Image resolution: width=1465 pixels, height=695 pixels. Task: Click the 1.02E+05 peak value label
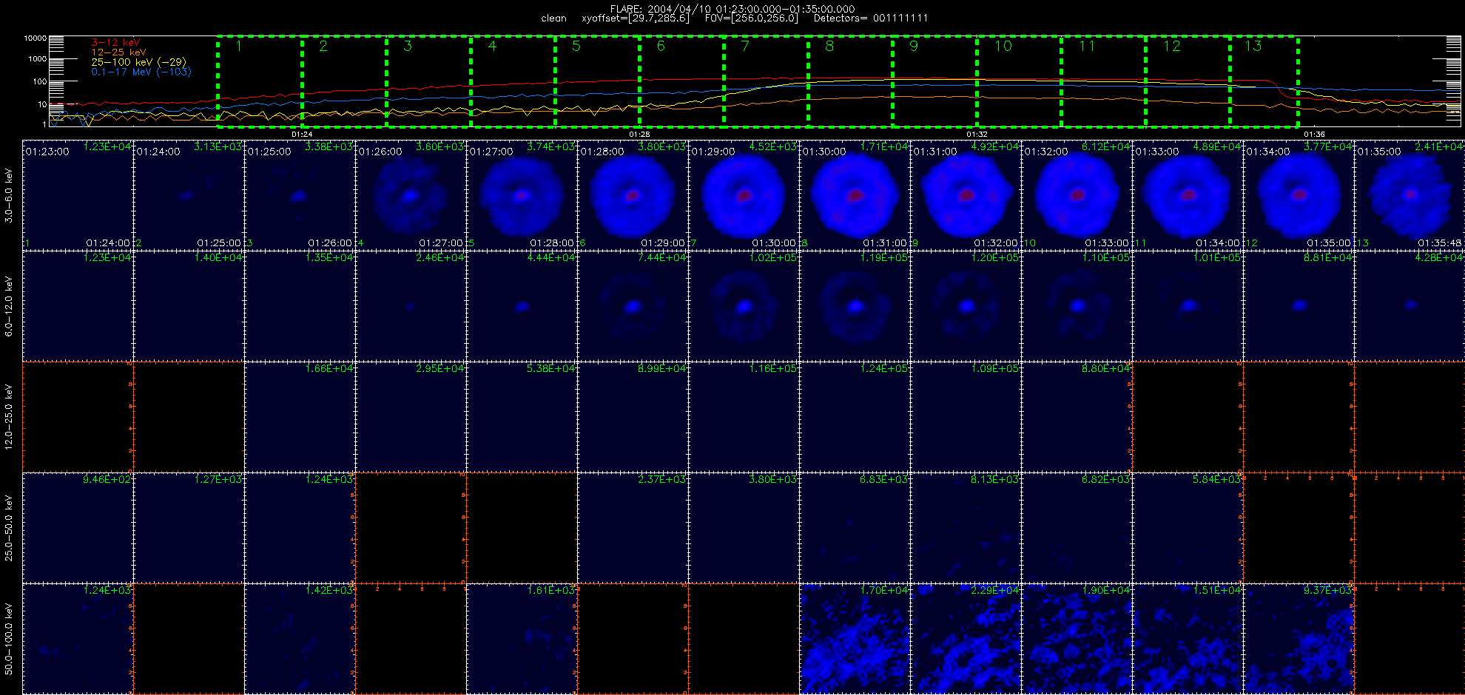(x=773, y=257)
